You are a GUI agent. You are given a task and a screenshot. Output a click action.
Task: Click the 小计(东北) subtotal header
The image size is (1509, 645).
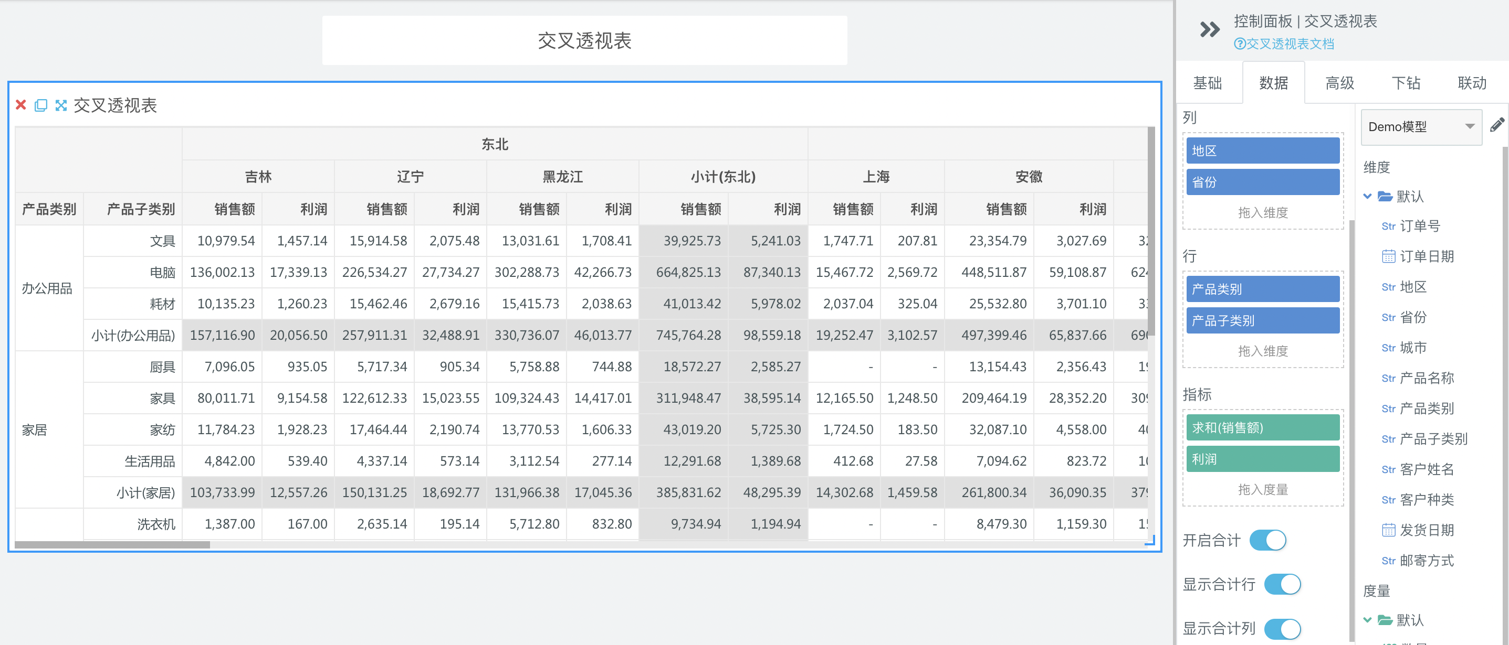coord(724,177)
